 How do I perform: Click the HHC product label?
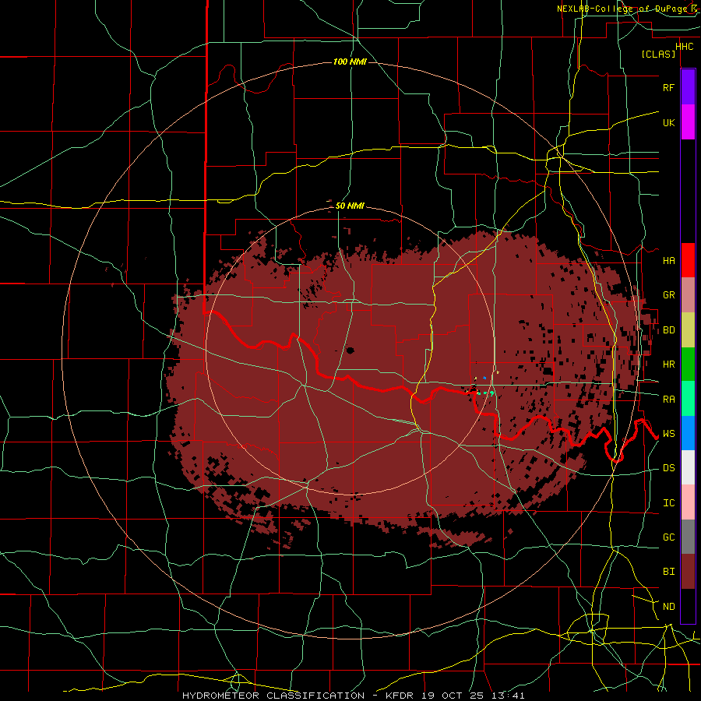pos(685,47)
